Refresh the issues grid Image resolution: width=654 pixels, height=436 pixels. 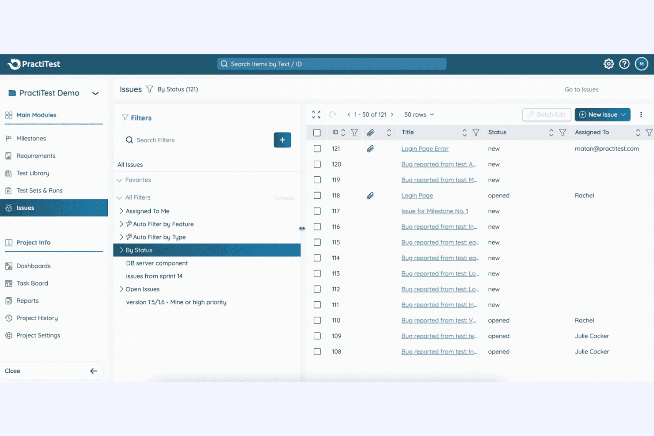[x=333, y=114]
